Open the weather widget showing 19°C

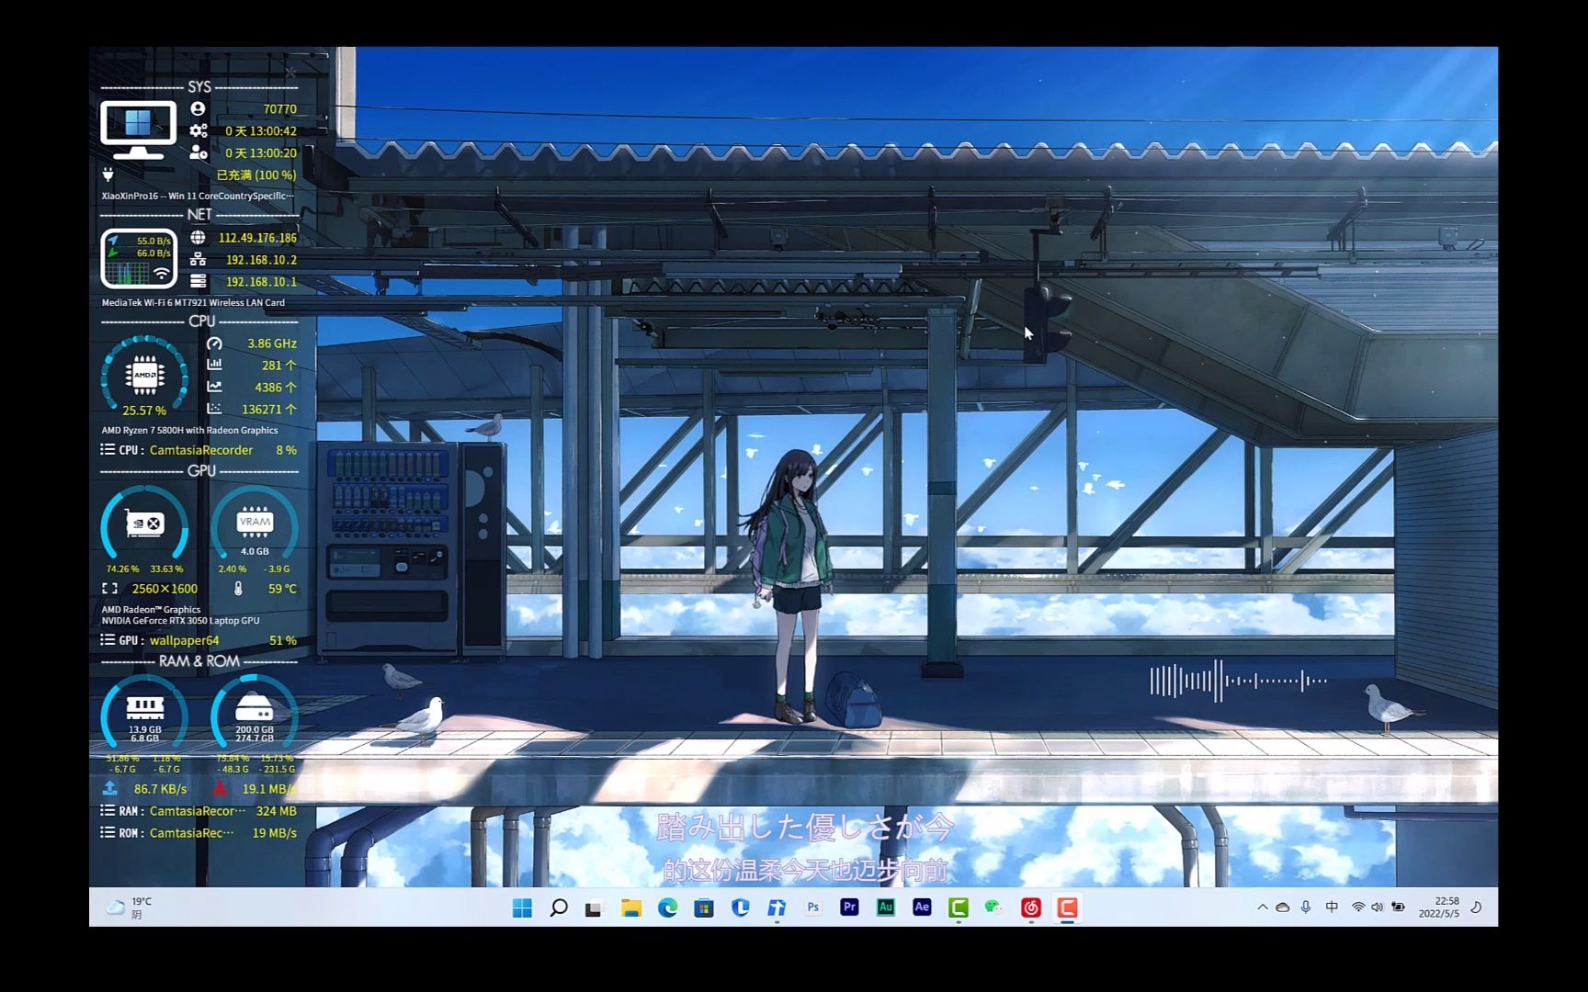(130, 907)
